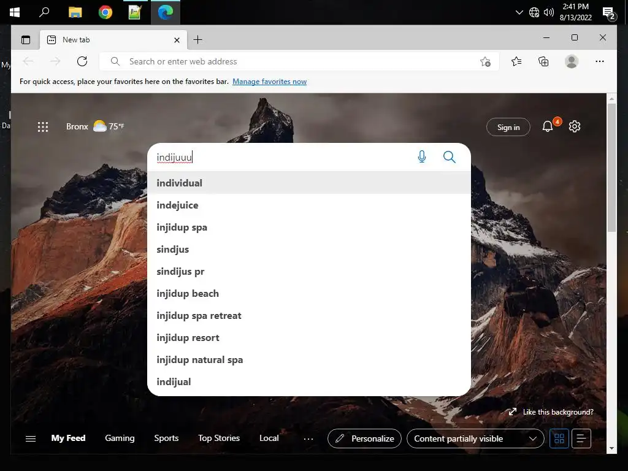Open the Action Center notifications
This screenshot has height=471, width=628.
[609, 13]
